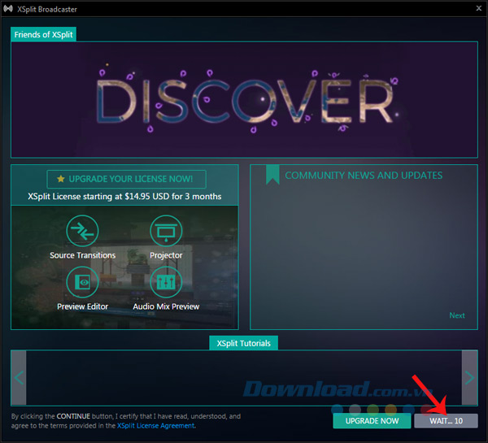
Task: Click the Projector feature icon
Action: pyautogui.click(x=166, y=231)
